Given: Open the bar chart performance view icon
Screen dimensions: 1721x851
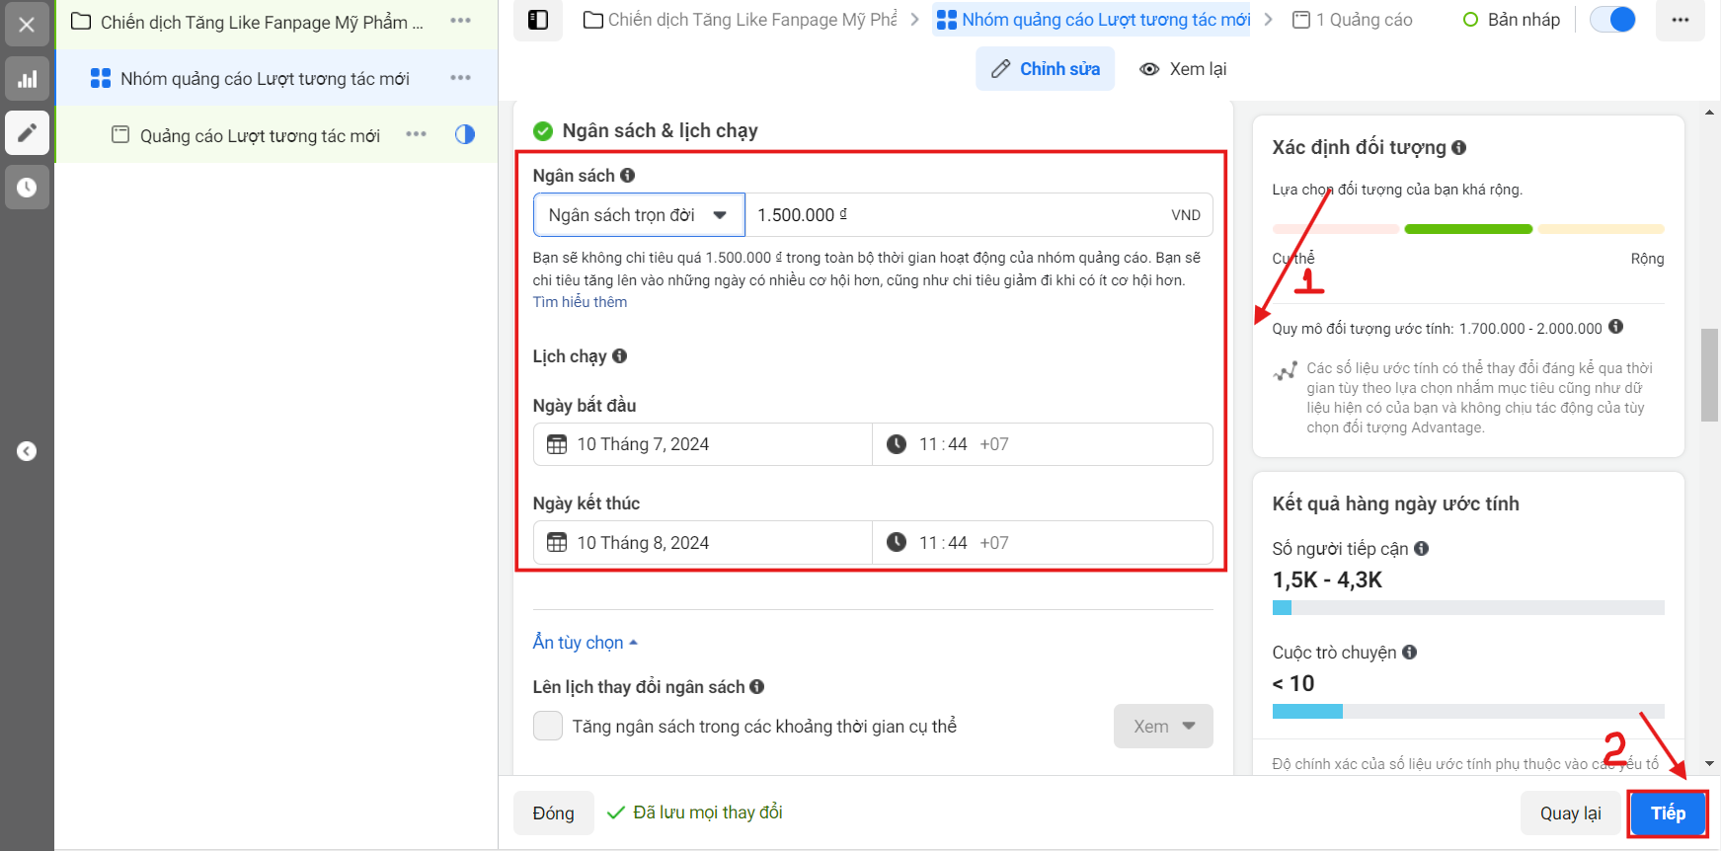Looking at the screenshot, I should pos(27,79).
